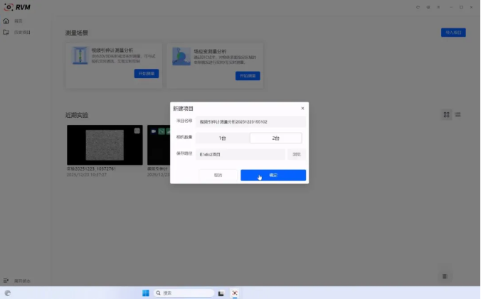Click the field strain analysis card illustration

point(181,56)
